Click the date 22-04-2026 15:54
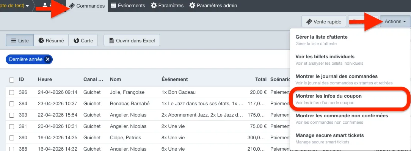The image size is (411, 151). 57,115
